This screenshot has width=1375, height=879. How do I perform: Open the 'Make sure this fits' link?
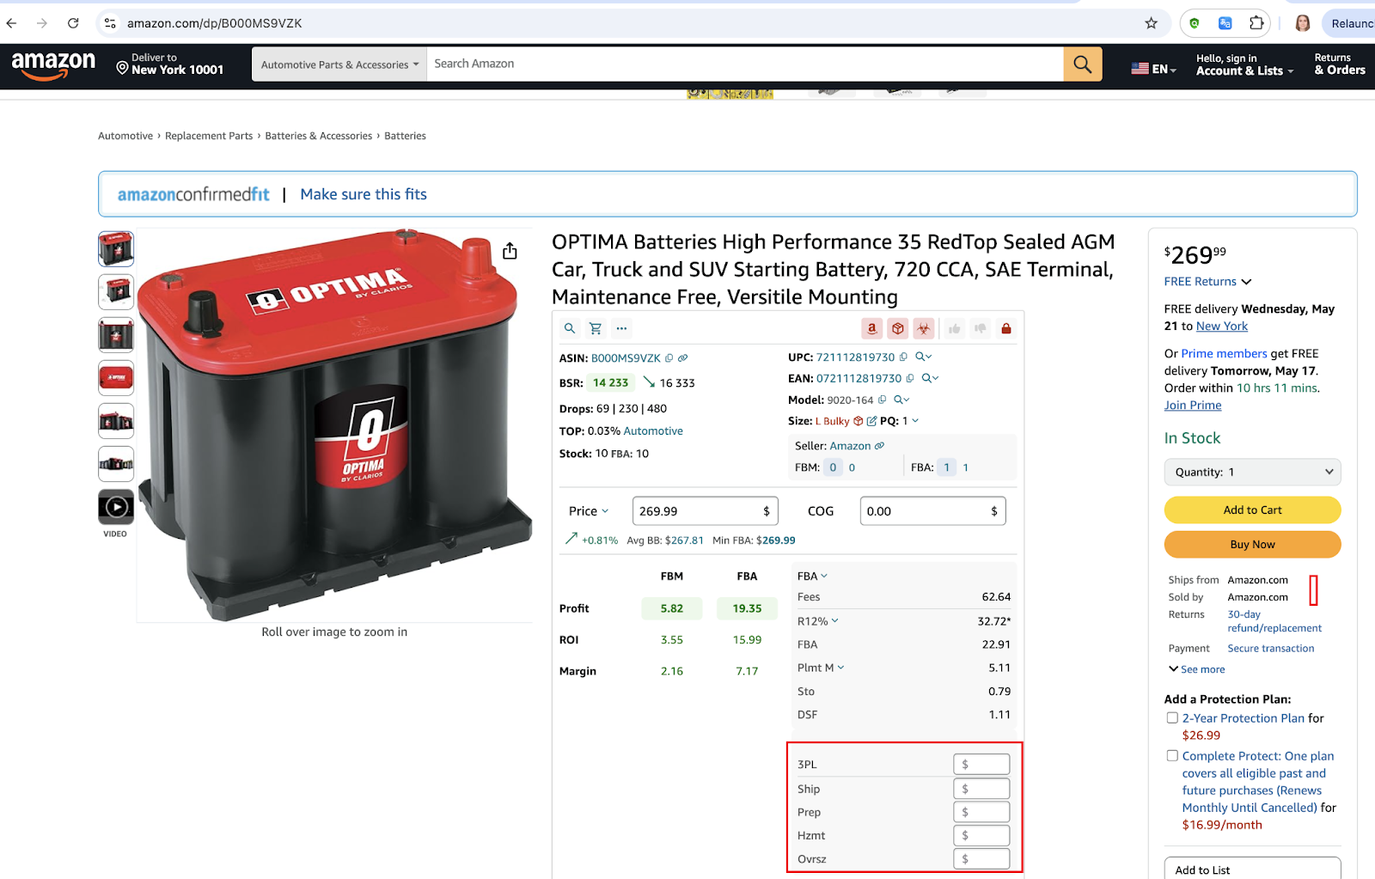pos(363,193)
